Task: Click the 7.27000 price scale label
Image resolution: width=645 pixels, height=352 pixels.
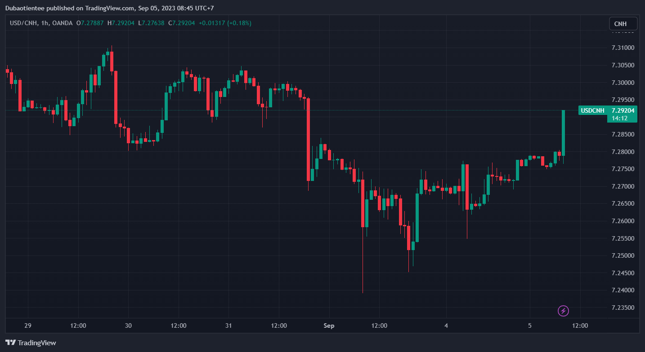Action: (623, 186)
